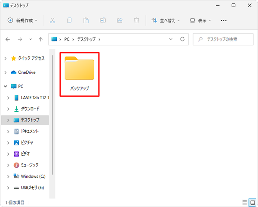Click the chevron after デスクトップ breadcrumb
Image resolution: width=258 pixels, height=207 pixels.
99,39
